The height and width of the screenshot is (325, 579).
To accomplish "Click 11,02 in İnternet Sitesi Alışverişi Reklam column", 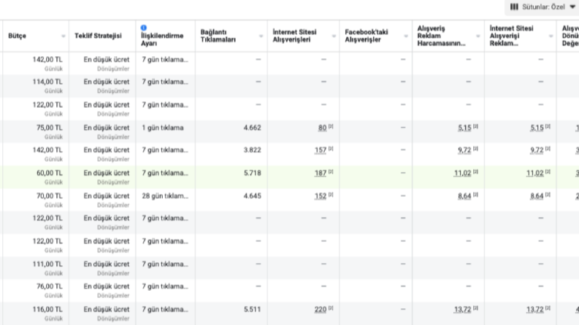I will (535, 173).
